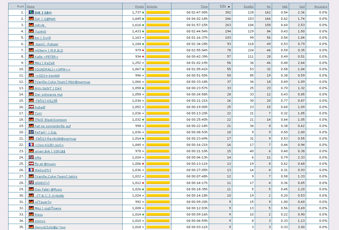339x230 pixels.
Task: Click the Austrian flag beside hubadl
Action: 31,107
